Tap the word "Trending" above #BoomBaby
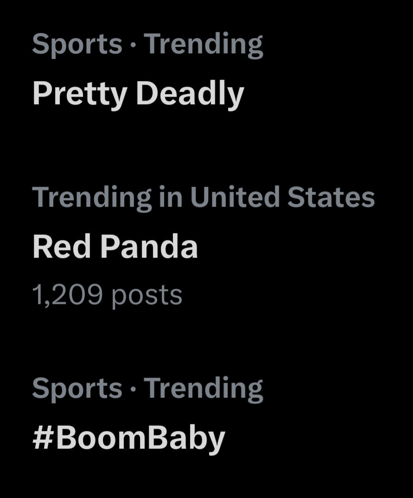The width and height of the screenshot is (413, 498). pos(203,388)
